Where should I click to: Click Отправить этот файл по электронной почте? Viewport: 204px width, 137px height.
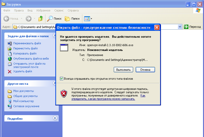click(29, 65)
